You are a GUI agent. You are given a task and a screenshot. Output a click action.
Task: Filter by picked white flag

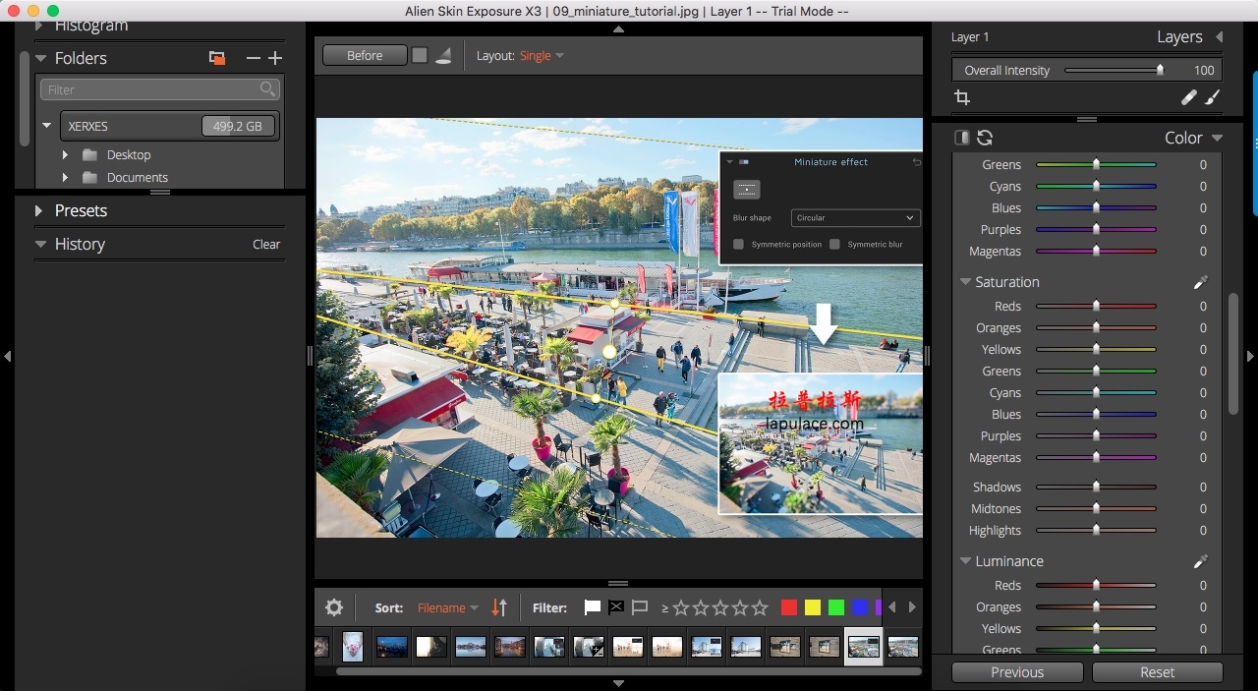pos(593,607)
